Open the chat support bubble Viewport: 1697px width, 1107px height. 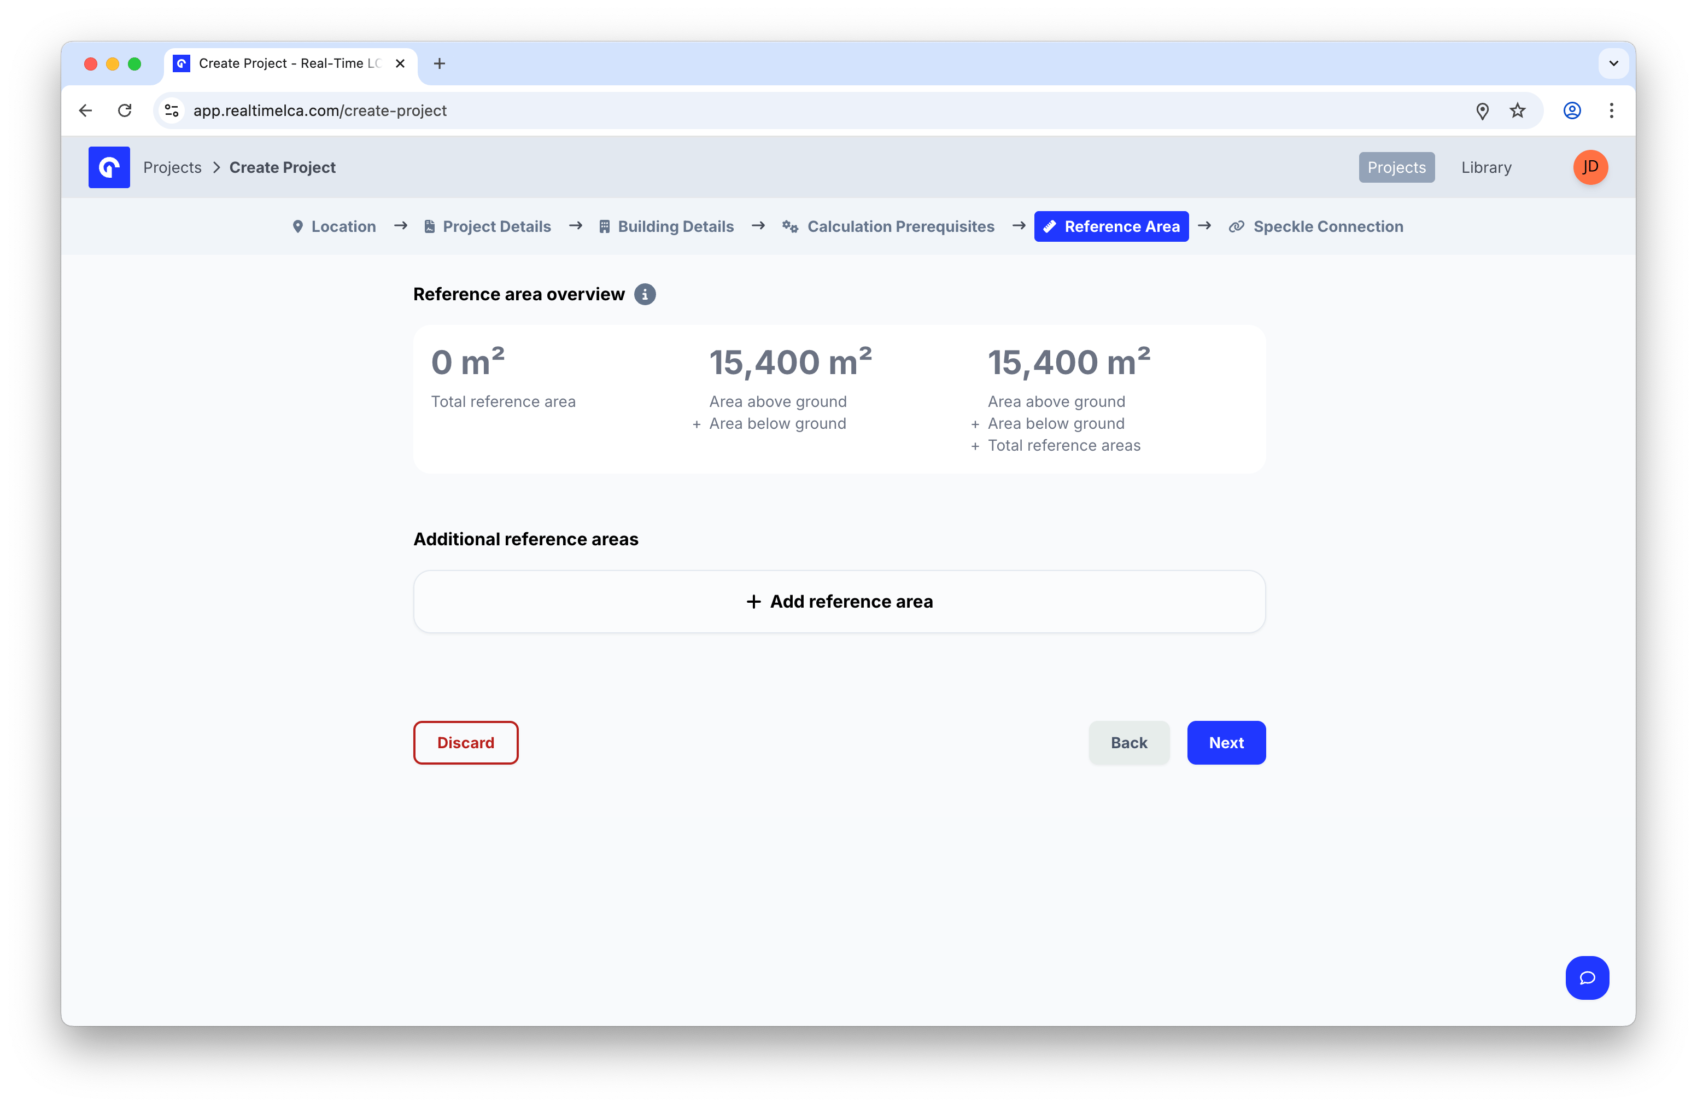click(x=1587, y=977)
